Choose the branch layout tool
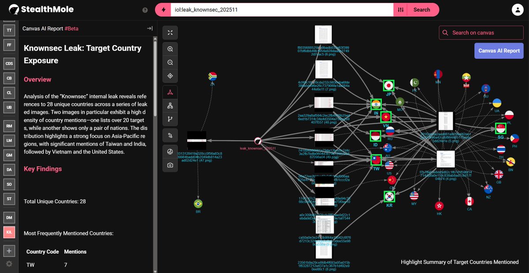The image size is (529, 273). tap(170, 119)
